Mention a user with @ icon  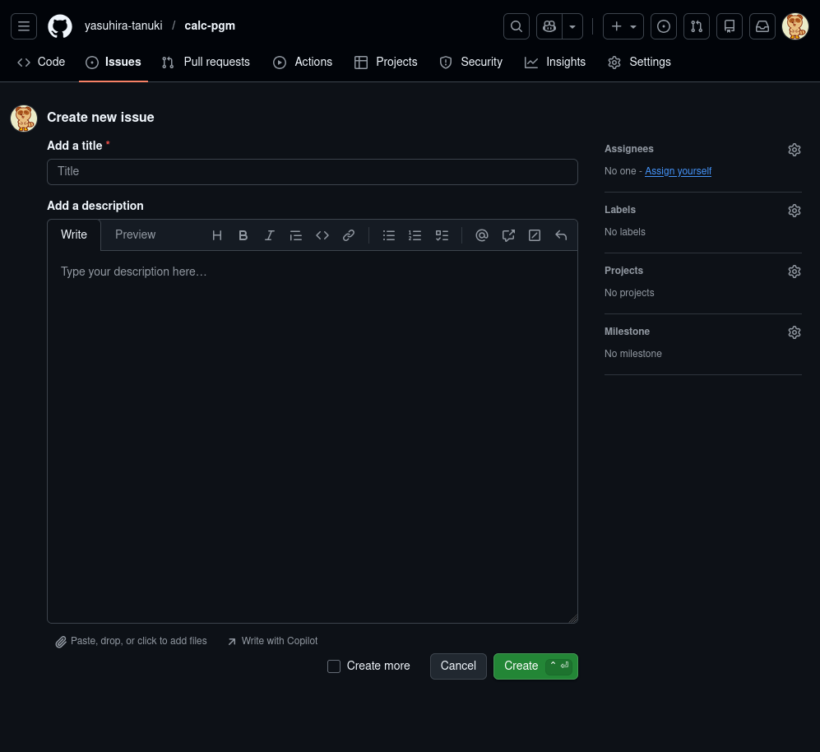482,235
